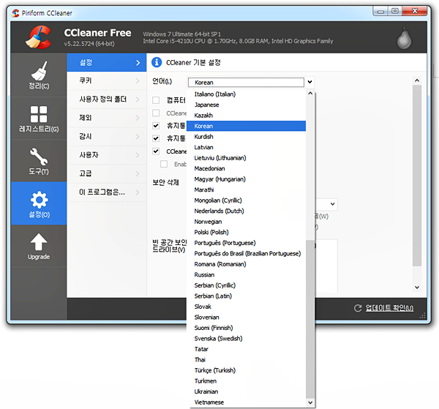Choose Romana (Romanian) from the list
The width and height of the screenshot is (439, 409).
pos(246,264)
